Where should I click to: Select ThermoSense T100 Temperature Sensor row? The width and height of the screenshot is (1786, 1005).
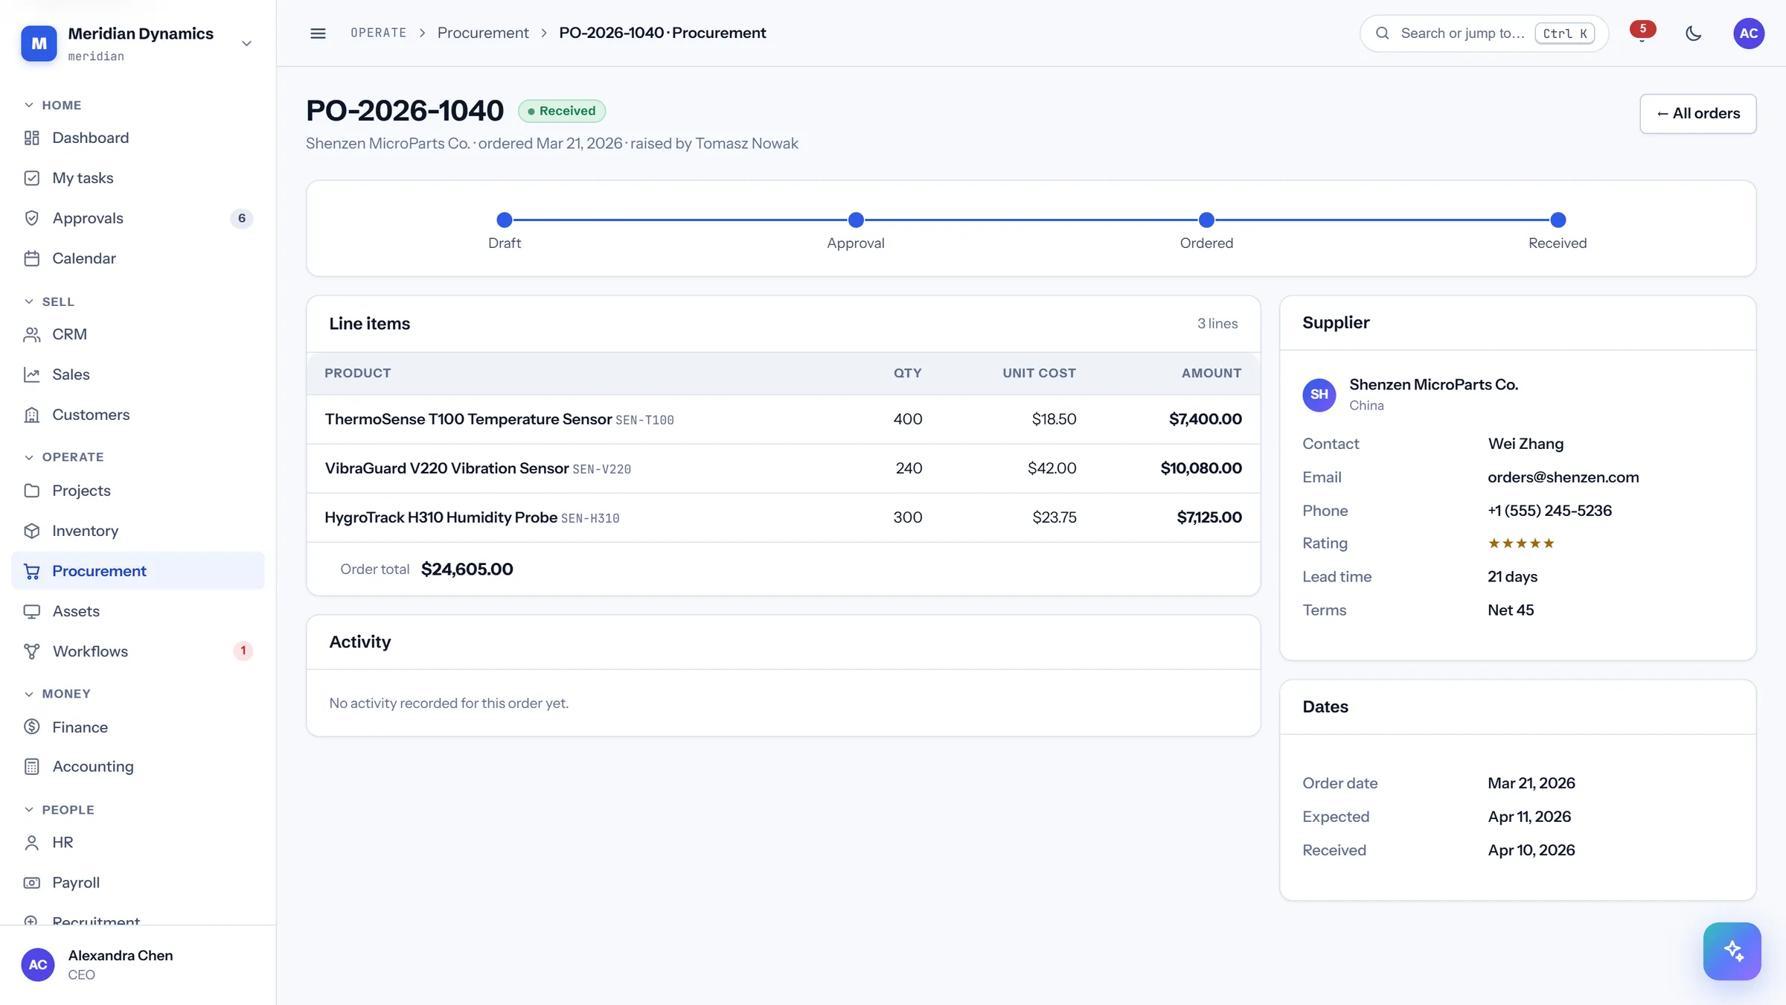[783, 419]
